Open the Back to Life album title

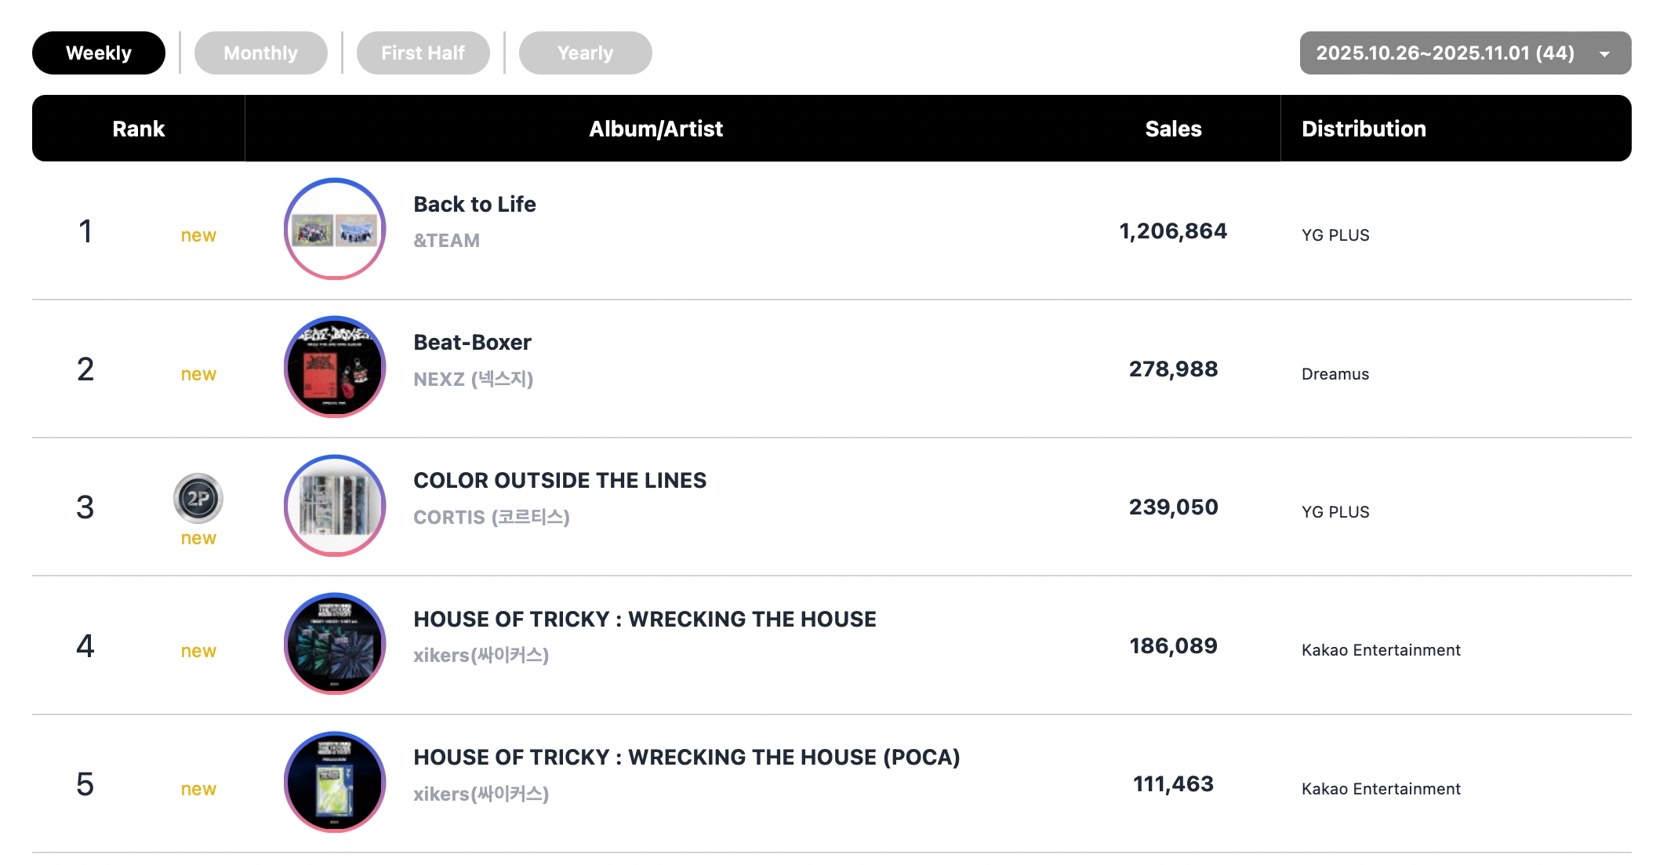pos(474,205)
